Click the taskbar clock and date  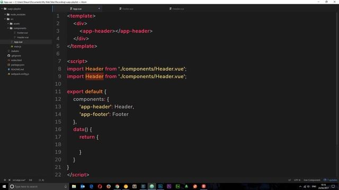[x=324, y=186]
